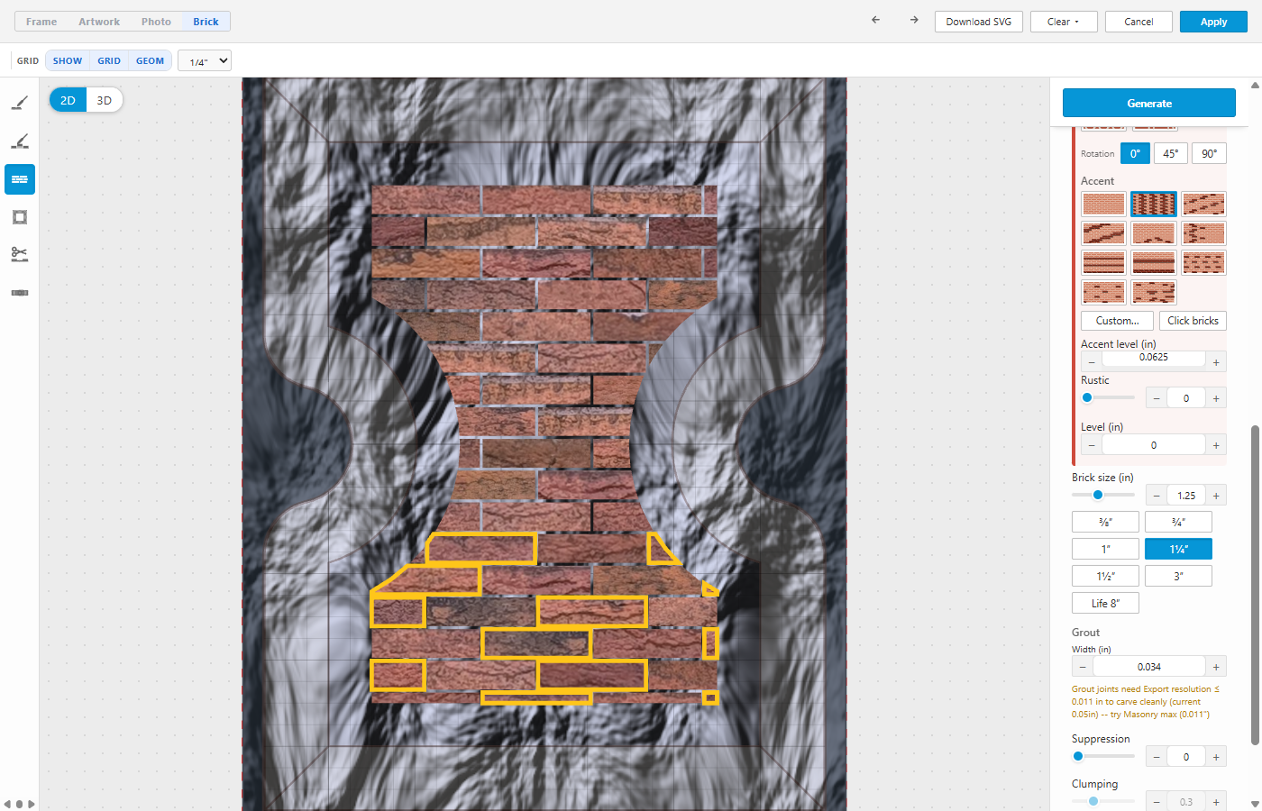1262x811 pixels.
Task: Select the brick pattern tool in sidebar
Action: point(20,179)
